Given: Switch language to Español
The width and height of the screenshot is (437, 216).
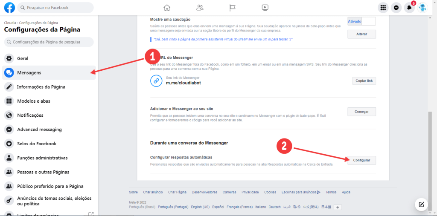Looking at the screenshot, I should 218,207.
